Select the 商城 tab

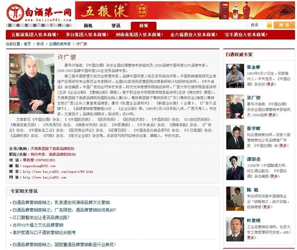[x=144, y=25]
